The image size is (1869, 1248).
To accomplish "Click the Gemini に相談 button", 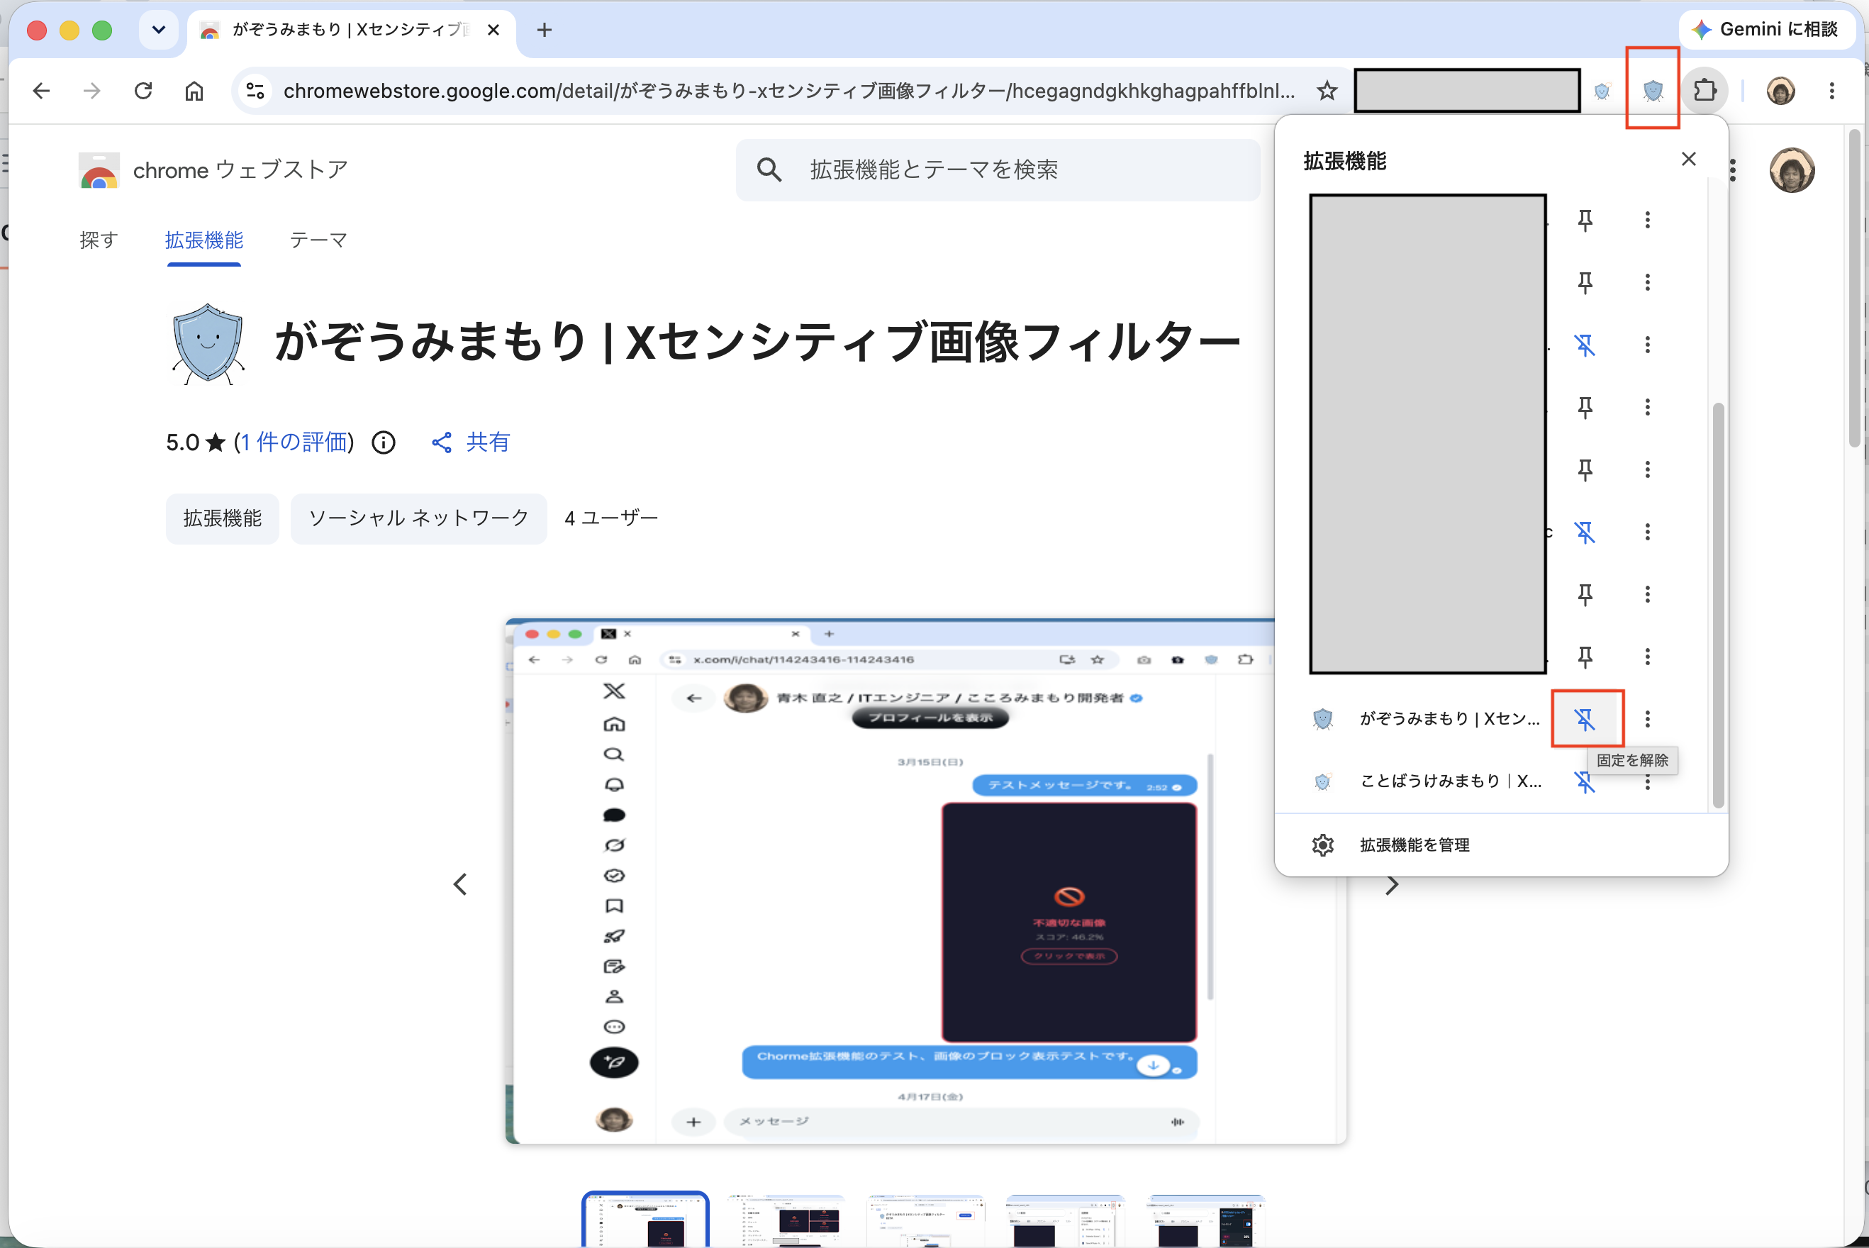I will (1766, 30).
